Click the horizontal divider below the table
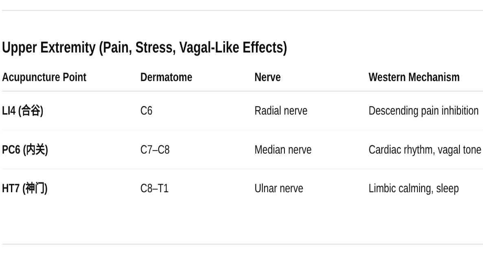 pos(242,244)
